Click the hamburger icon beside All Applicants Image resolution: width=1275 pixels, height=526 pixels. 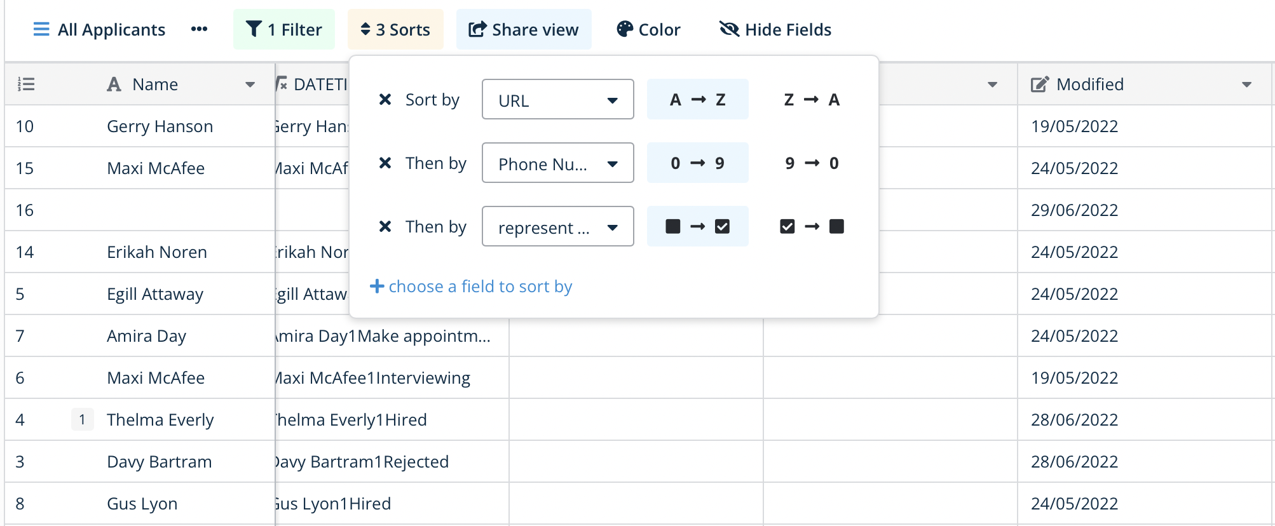41,29
